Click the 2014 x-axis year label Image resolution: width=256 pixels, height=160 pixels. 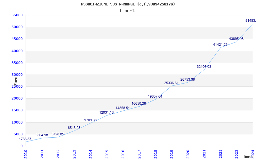click(91, 154)
